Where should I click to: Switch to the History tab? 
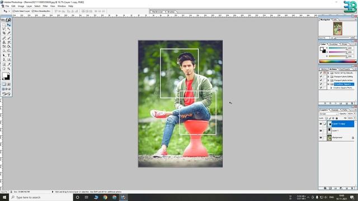click(324, 69)
